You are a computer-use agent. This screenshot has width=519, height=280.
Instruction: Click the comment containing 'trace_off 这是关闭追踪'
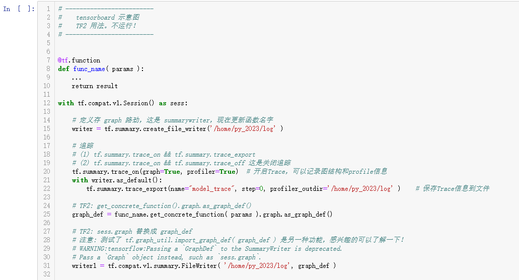point(181,163)
